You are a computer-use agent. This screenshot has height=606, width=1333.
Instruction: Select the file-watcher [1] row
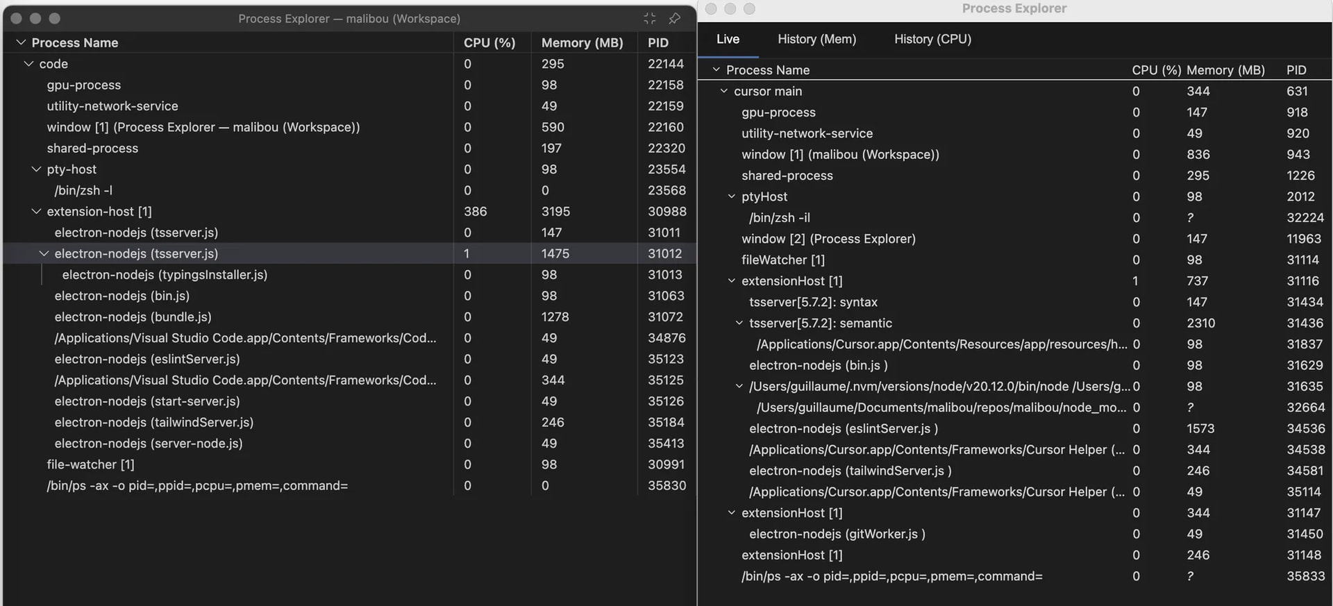click(x=350, y=465)
